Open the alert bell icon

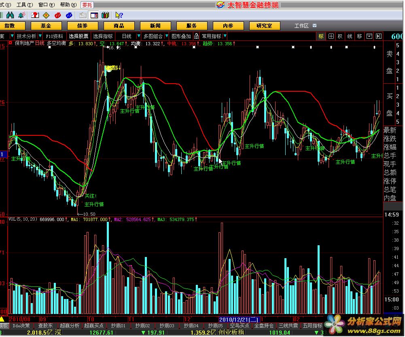click(x=21, y=15)
